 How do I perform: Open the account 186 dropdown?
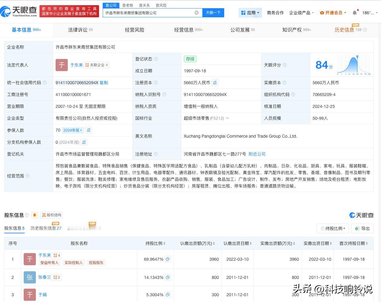coord(370,13)
